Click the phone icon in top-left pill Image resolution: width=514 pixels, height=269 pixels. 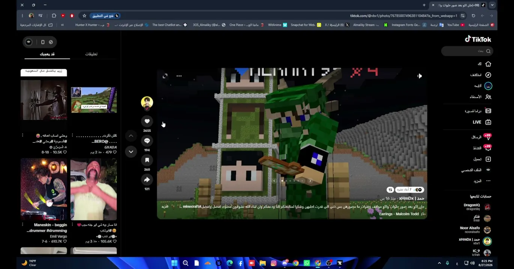click(x=43, y=42)
